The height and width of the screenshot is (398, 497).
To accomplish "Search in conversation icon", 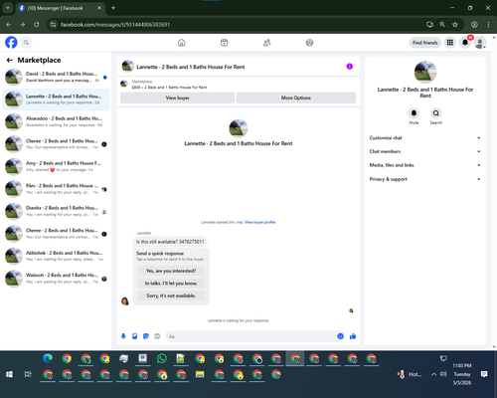I will click(436, 113).
